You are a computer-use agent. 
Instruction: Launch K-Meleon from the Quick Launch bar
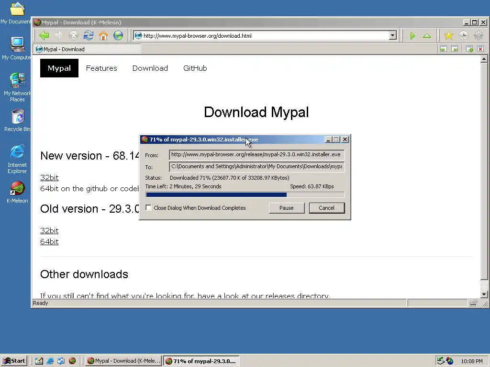pos(72,361)
